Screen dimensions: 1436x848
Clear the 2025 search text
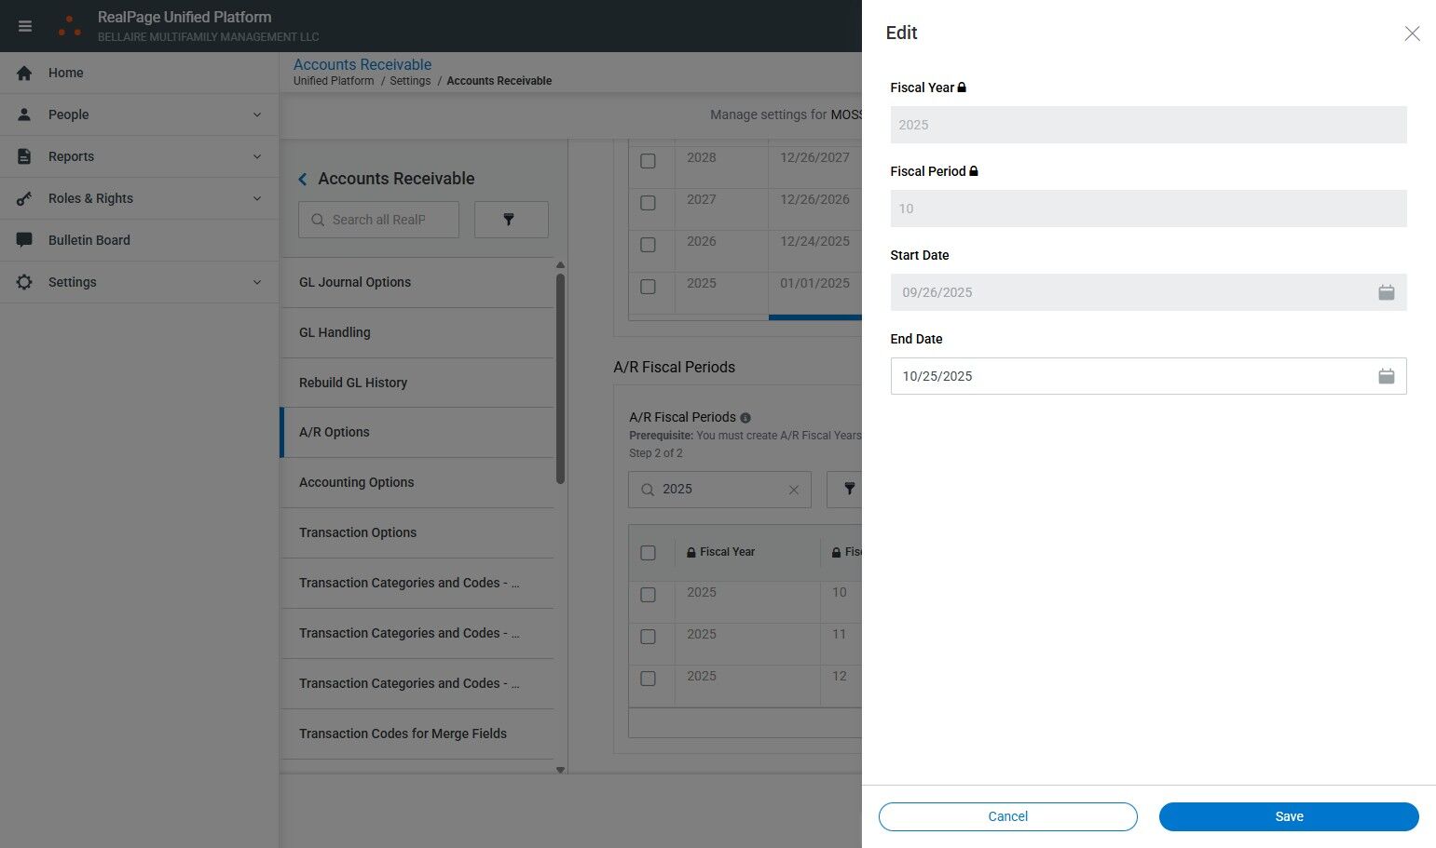point(794,490)
